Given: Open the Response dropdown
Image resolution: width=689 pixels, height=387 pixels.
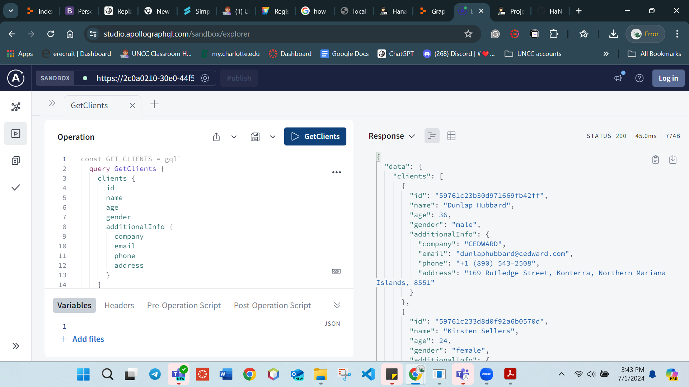Looking at the screenshot, I should coord(392,136).
